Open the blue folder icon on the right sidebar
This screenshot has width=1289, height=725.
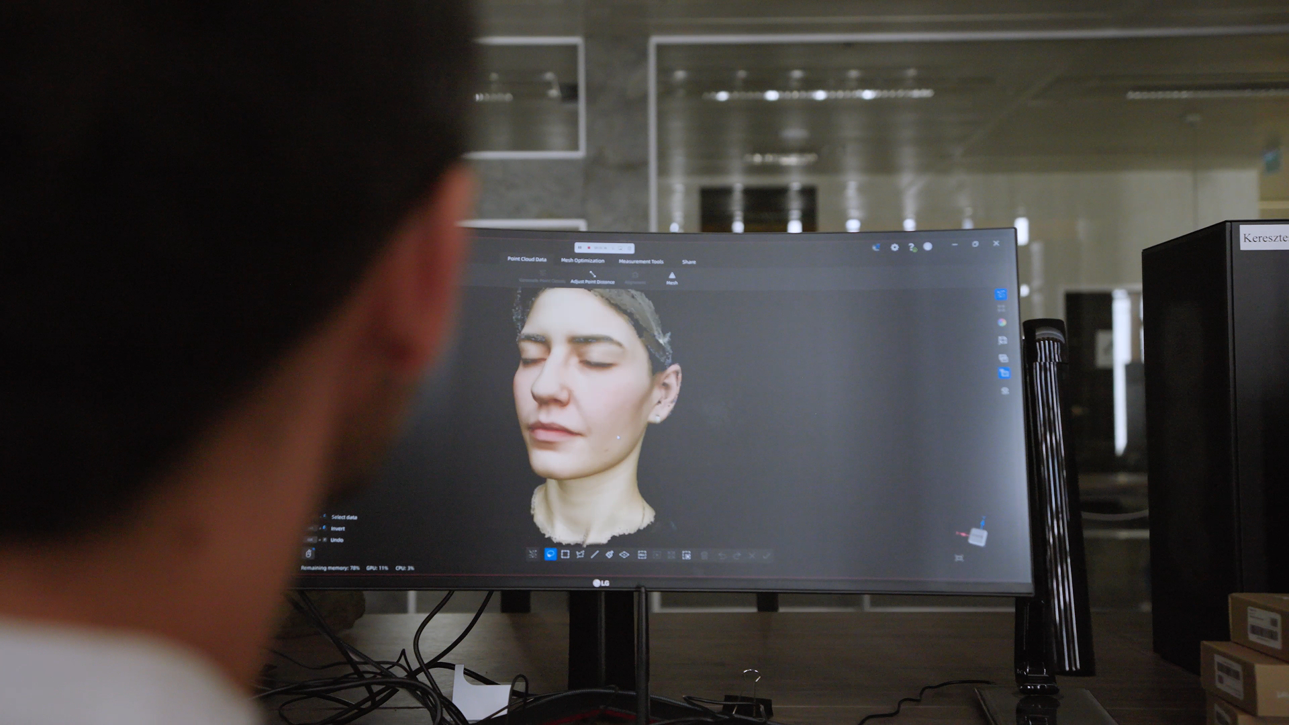pyautogui.click(x=1004, y=372)
